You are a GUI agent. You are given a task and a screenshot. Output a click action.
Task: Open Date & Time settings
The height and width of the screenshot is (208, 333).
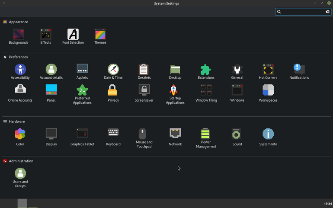point(113,72)
